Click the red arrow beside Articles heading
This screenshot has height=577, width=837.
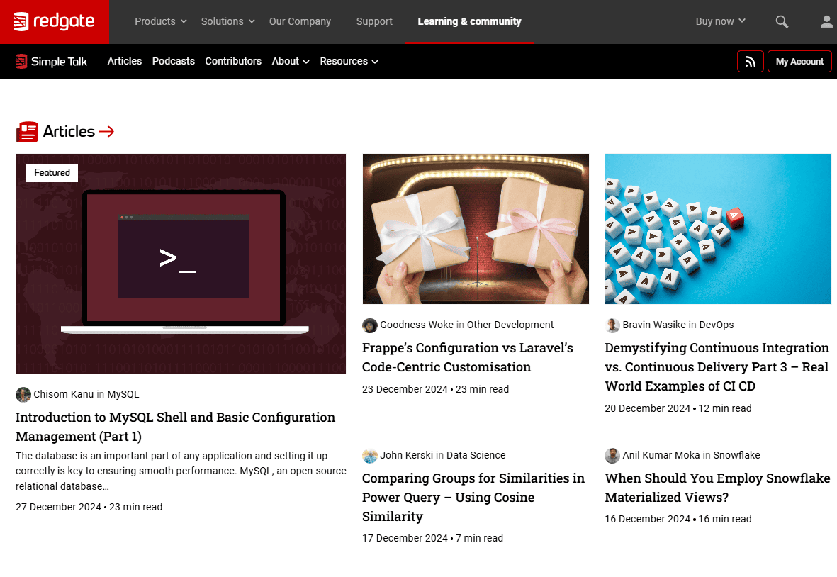point(107,131)
